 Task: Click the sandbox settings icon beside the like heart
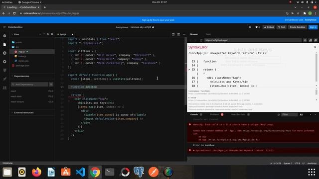point(250,27)
